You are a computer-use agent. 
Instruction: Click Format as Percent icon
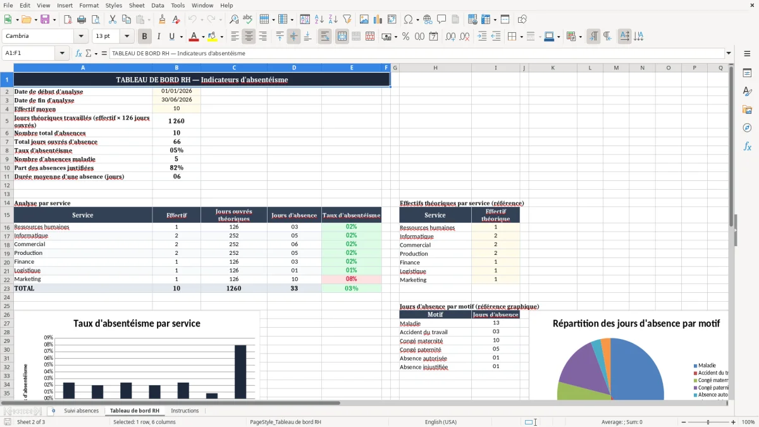pos(405,37)
